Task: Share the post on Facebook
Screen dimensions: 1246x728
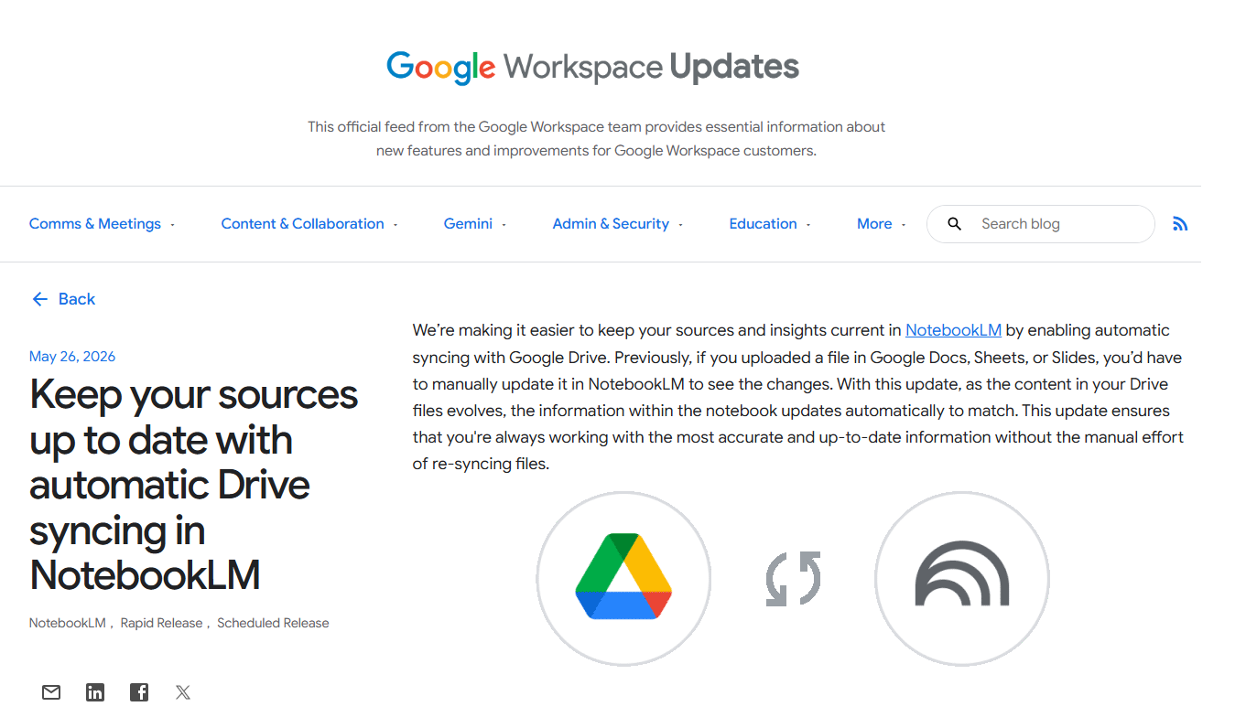Action: 139,692
